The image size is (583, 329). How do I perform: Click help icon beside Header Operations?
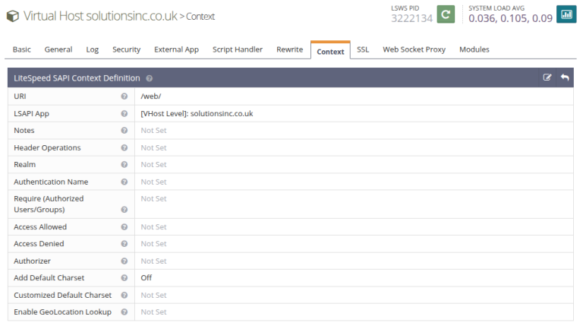(124, 148)
